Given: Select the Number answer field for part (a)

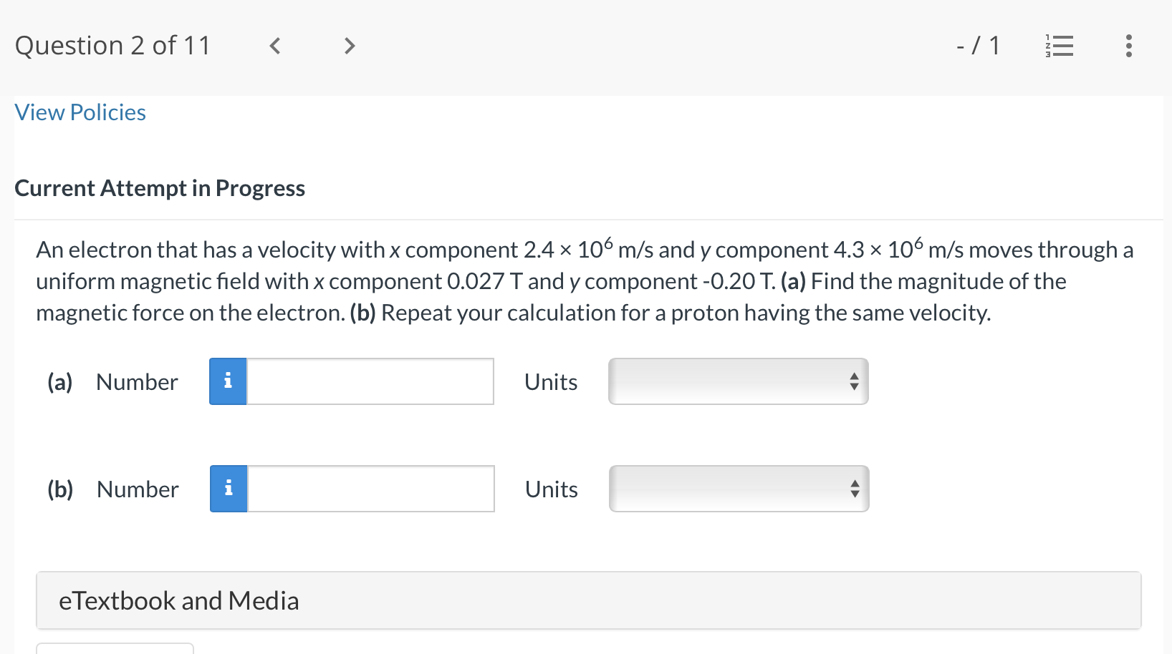Looking at the screenshot, I should (x=370, y=381).
